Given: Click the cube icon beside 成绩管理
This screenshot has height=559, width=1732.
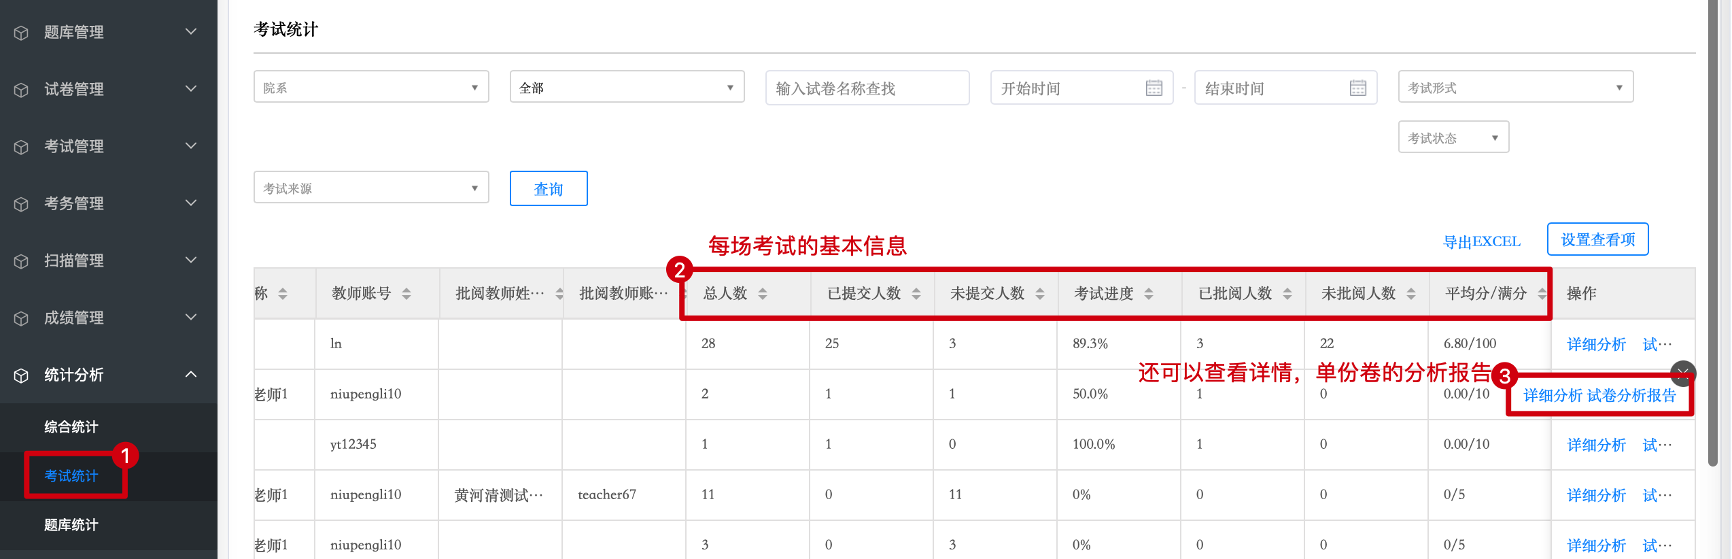Looking at the screenshot, I should (x=21, y=318).
